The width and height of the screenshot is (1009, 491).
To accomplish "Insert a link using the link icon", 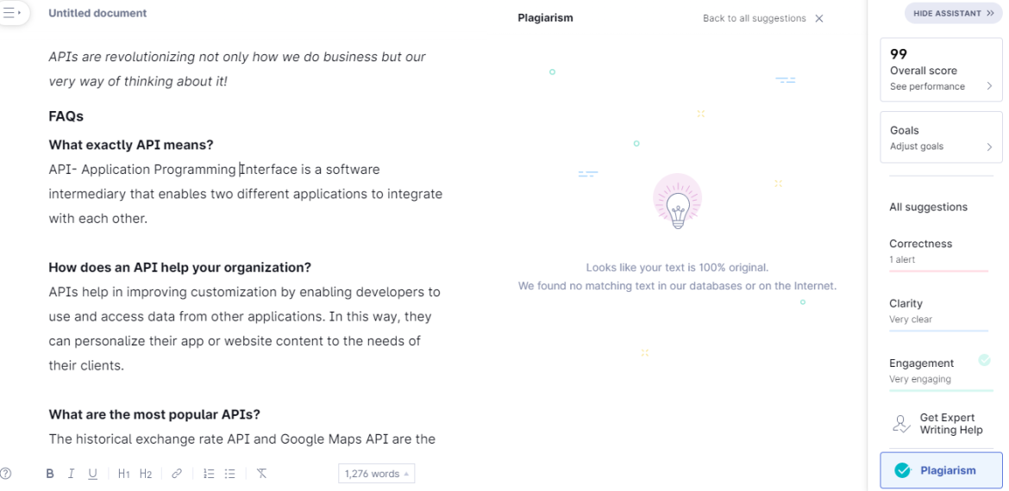I will point(177,474).
